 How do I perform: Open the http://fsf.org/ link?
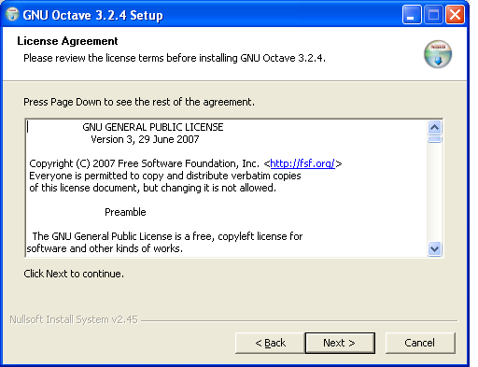(302, 163)
